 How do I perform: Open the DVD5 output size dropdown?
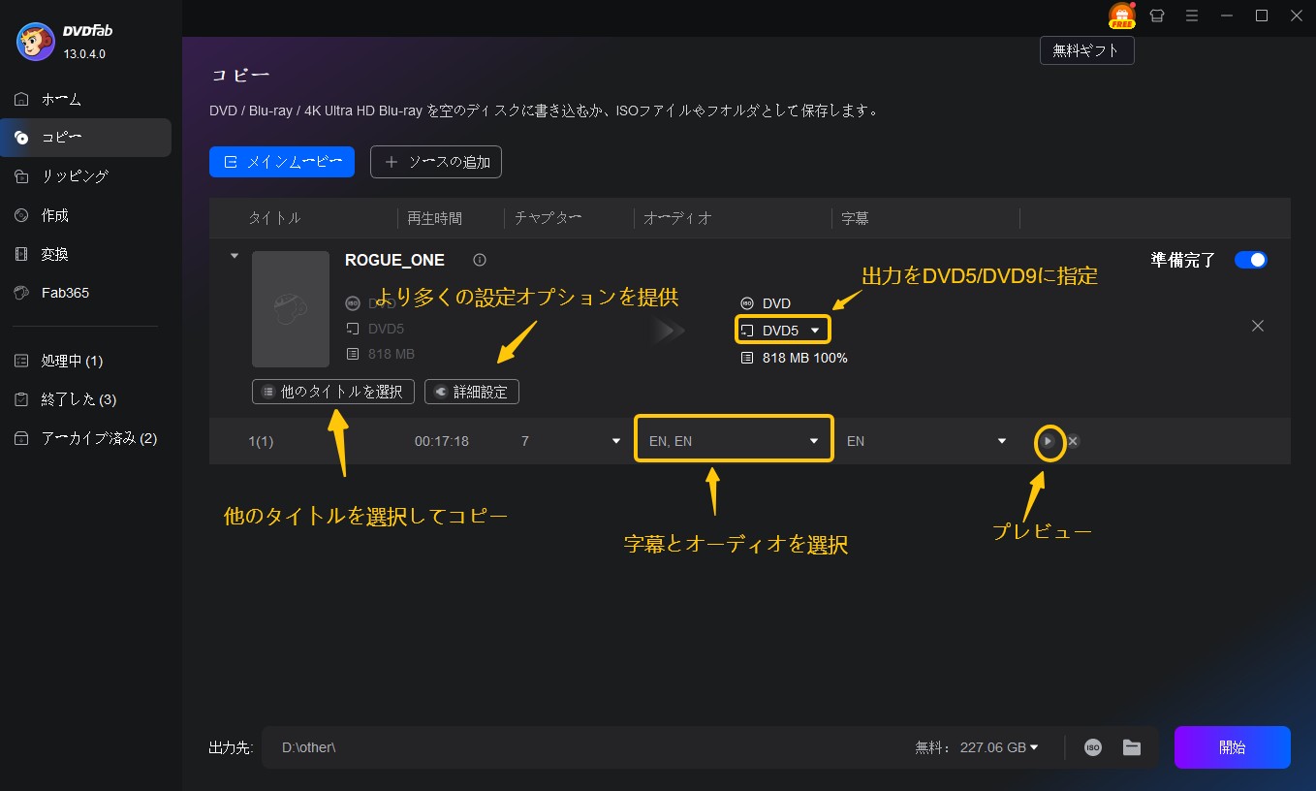point(783,331)
